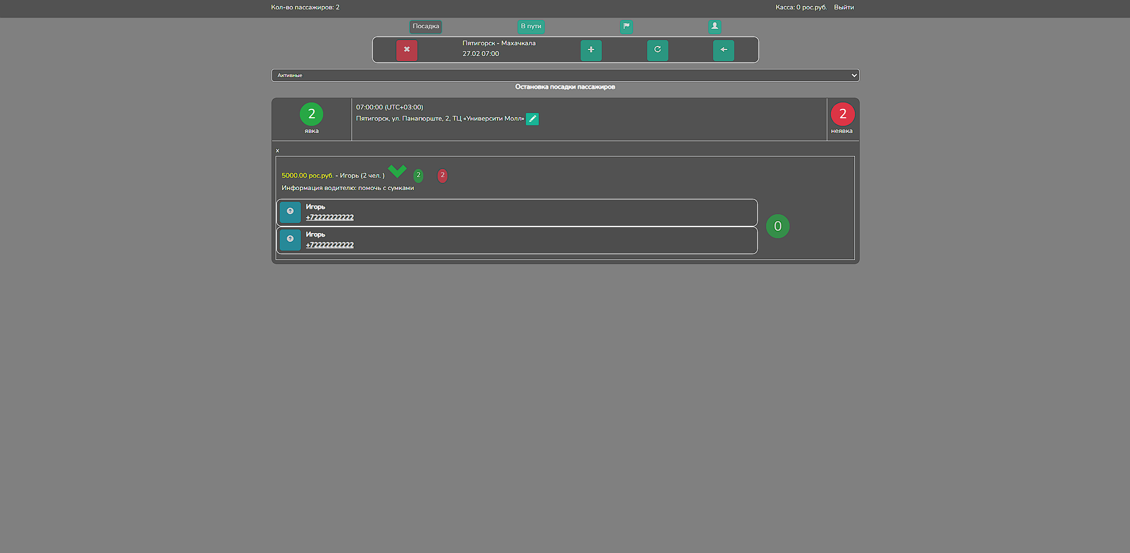Toggle the large red неявка counter
Image resolution: width=1130 pixels, height=553 pixels.
pyautogui.click(x=843, y=114)
